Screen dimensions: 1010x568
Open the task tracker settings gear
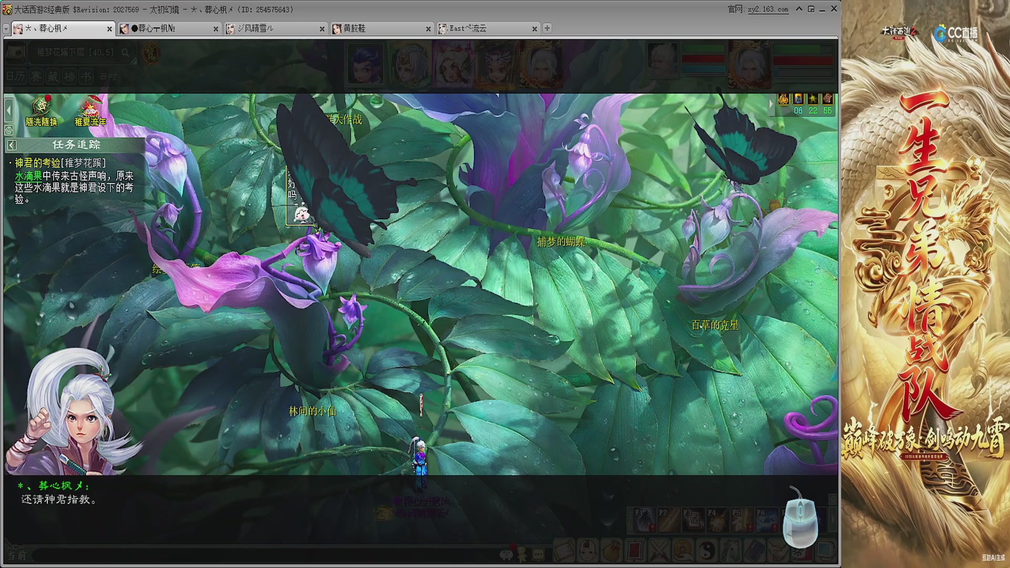click(x=8, y=130)
